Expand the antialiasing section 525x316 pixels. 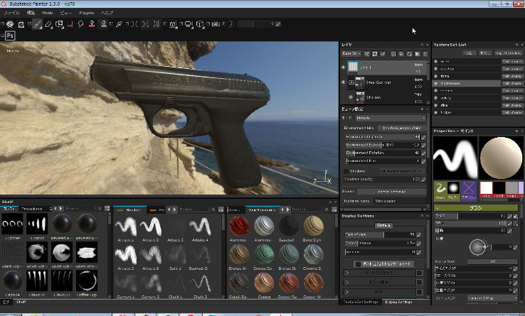(x=347, y=273)
